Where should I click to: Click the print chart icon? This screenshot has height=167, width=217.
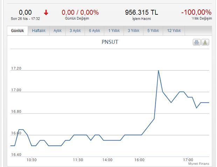[197, 42]
